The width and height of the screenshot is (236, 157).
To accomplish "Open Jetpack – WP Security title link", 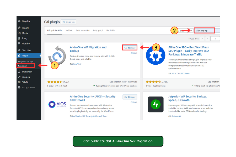I will [x=187, y=98].
